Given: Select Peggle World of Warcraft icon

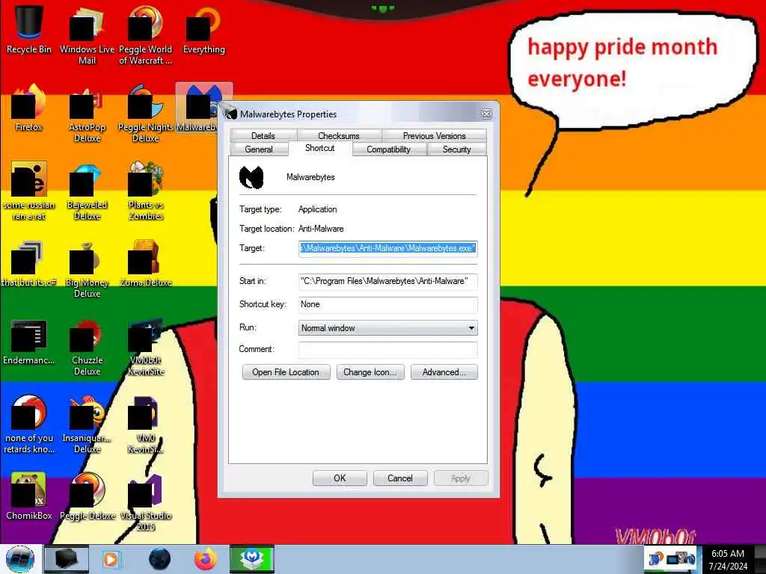Looking at the screenshot, I should coord(146,34).
